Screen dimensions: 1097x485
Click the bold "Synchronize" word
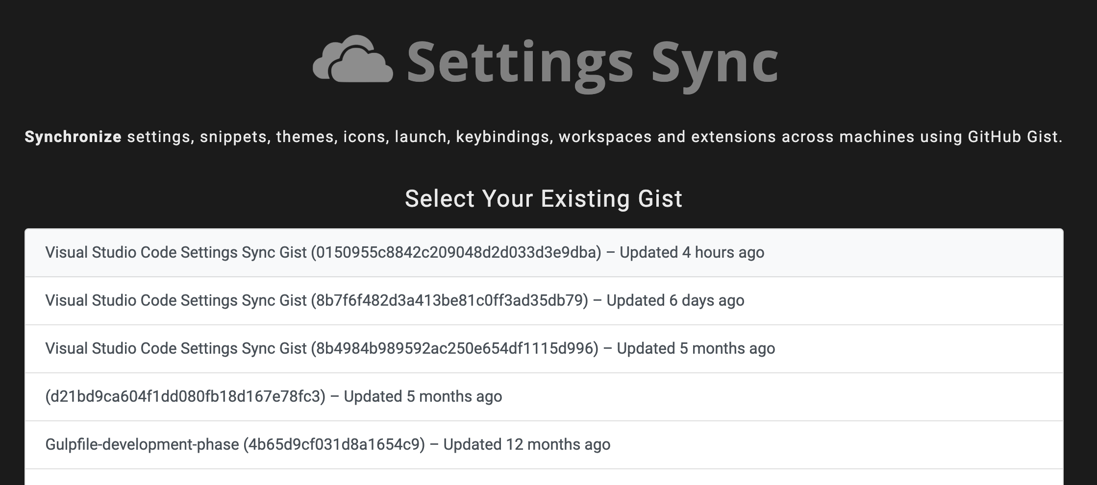(x=73, y=137)
